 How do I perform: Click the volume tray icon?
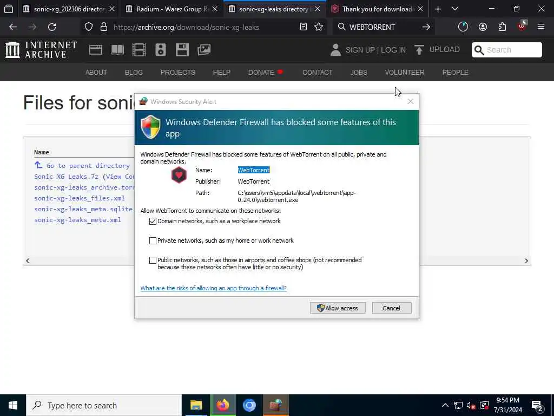(x=471, y=405)
